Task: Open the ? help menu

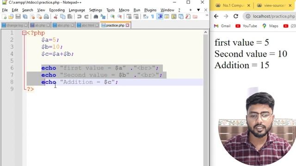Action: (x=179, y=10)
